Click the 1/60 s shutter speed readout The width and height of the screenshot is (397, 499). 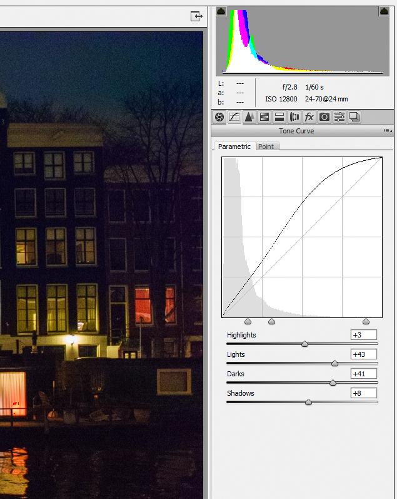coord(314,87)
